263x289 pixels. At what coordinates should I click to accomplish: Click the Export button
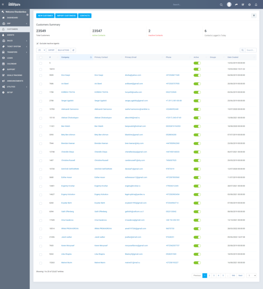pos(51,50)
